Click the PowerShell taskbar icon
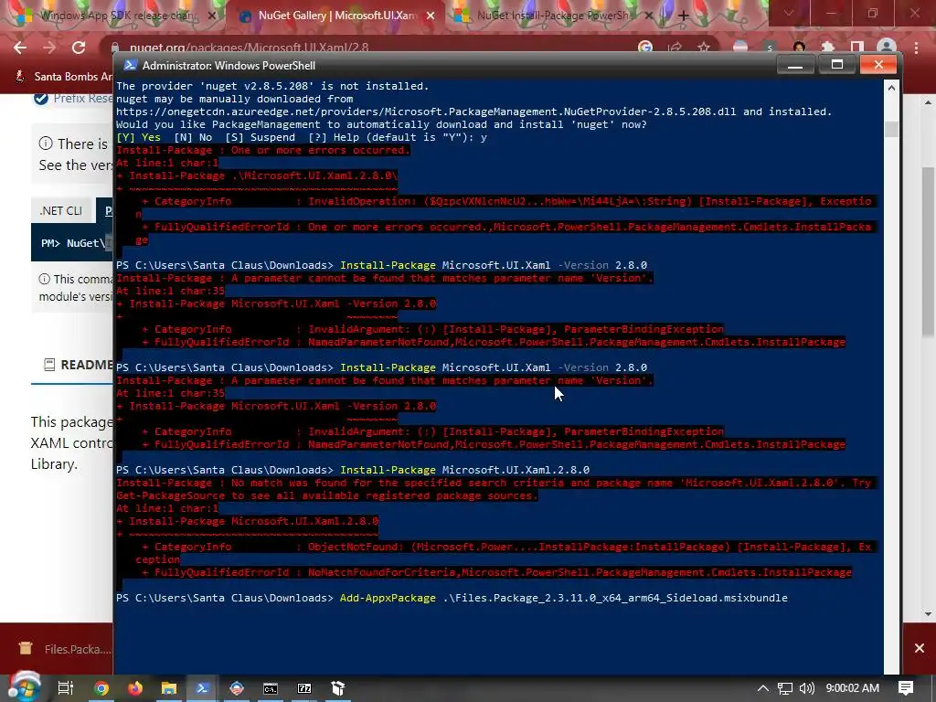 click(202, 688)
